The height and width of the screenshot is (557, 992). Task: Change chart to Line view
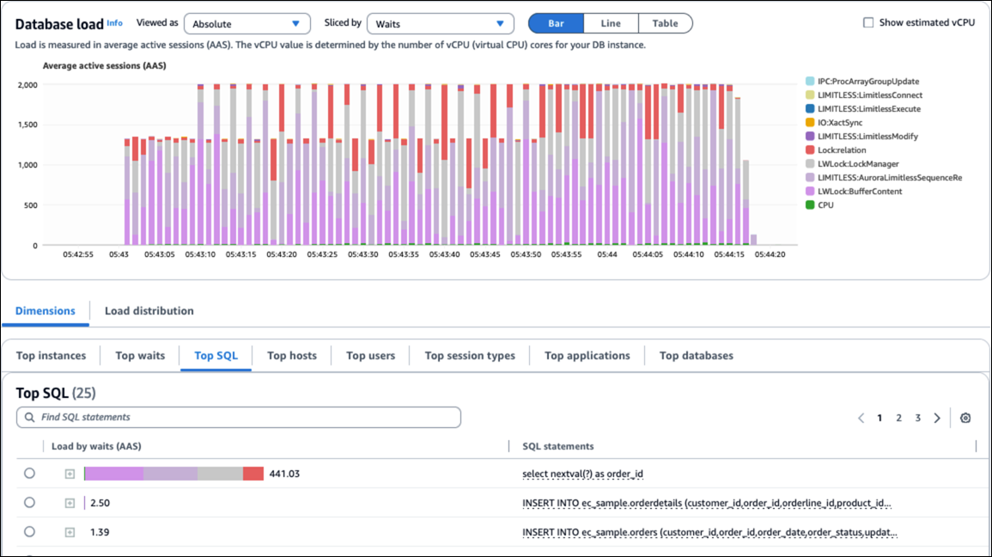point(610,23)
